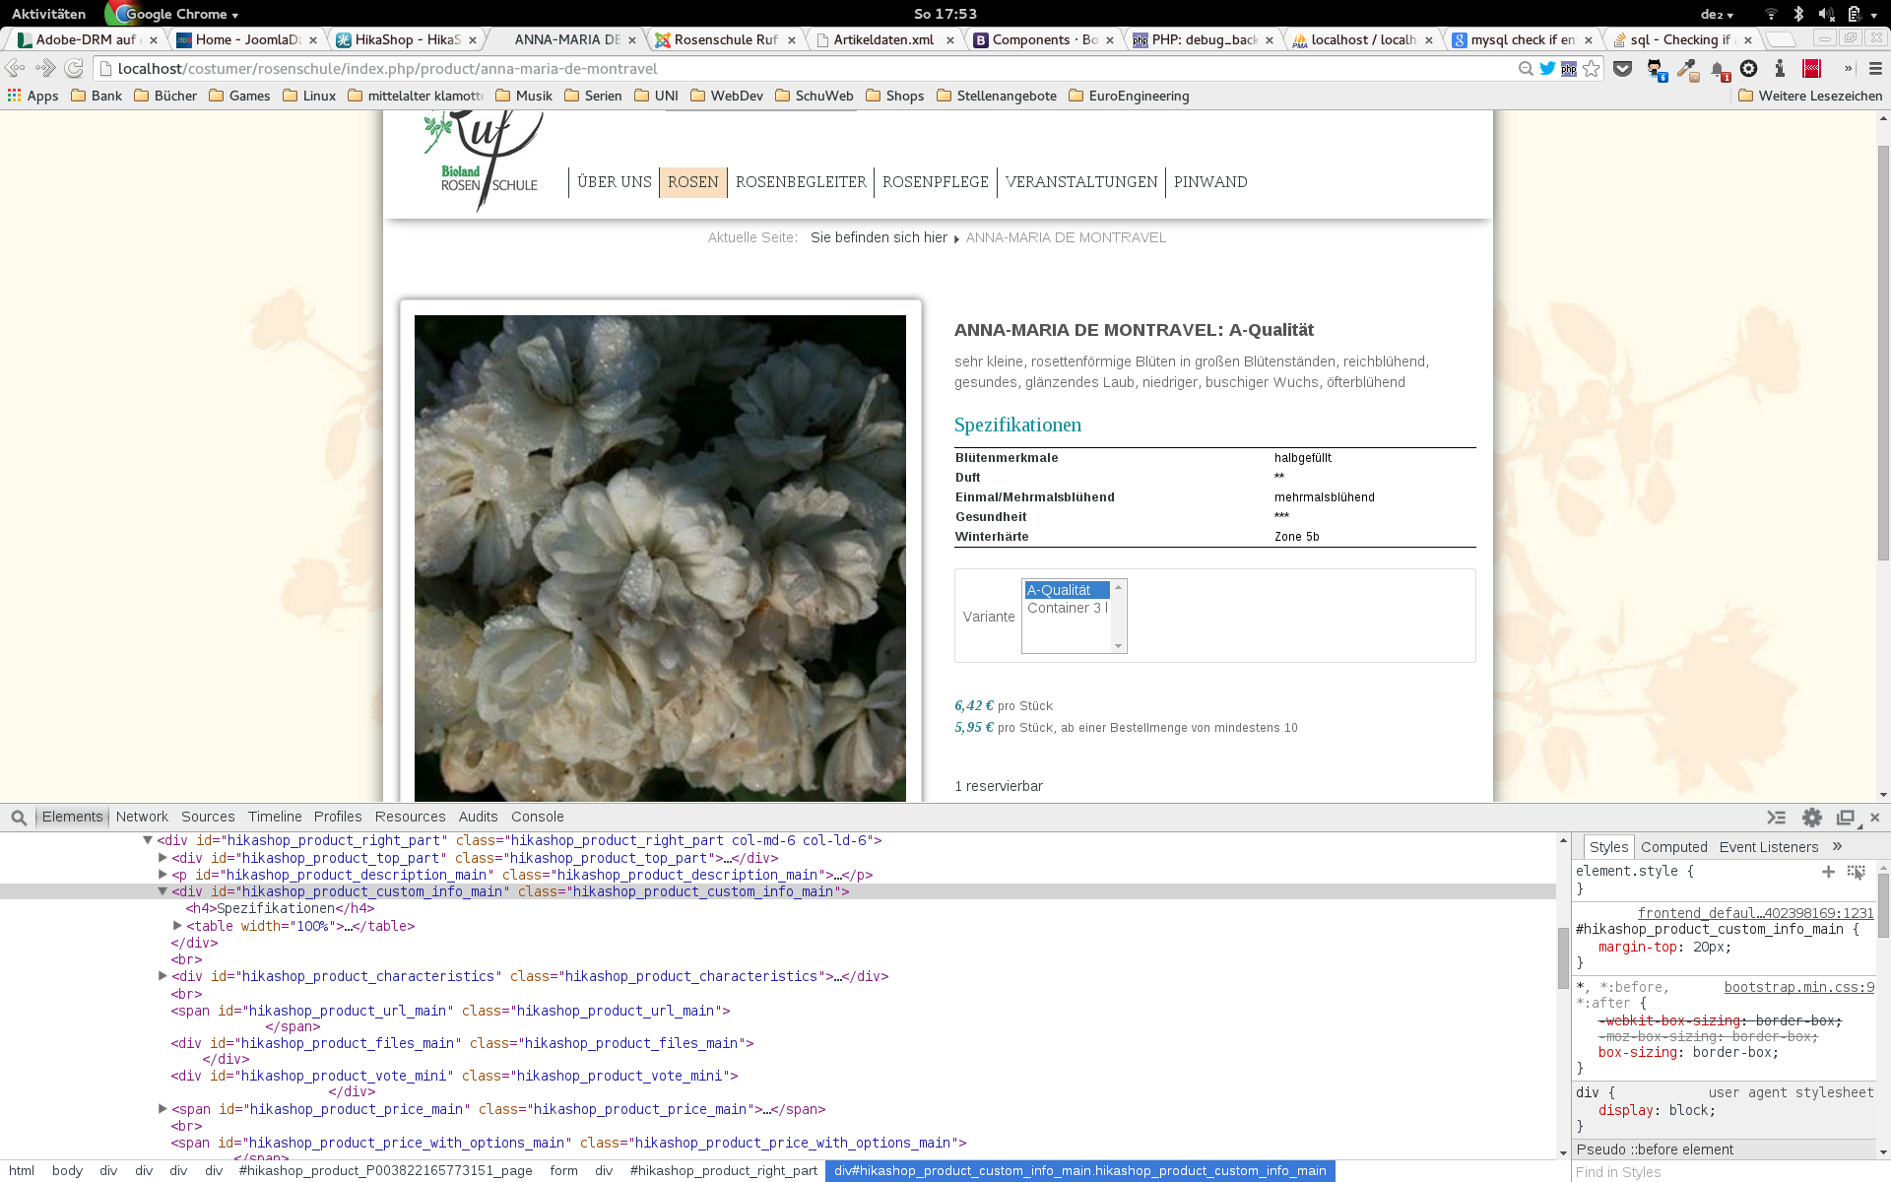The height and width of the screenshot is (1182, 1891).
Task: Open DevTools settings gear
Action: point(1811,818)
